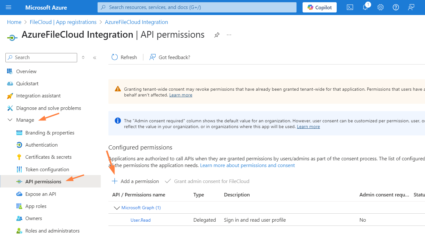Click the Copilot button

[x=319, y=7]
